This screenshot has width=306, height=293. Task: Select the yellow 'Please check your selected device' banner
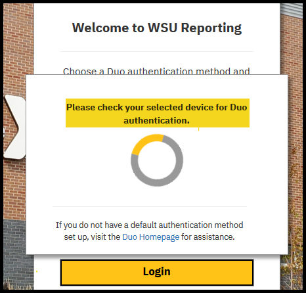[158, 113]
